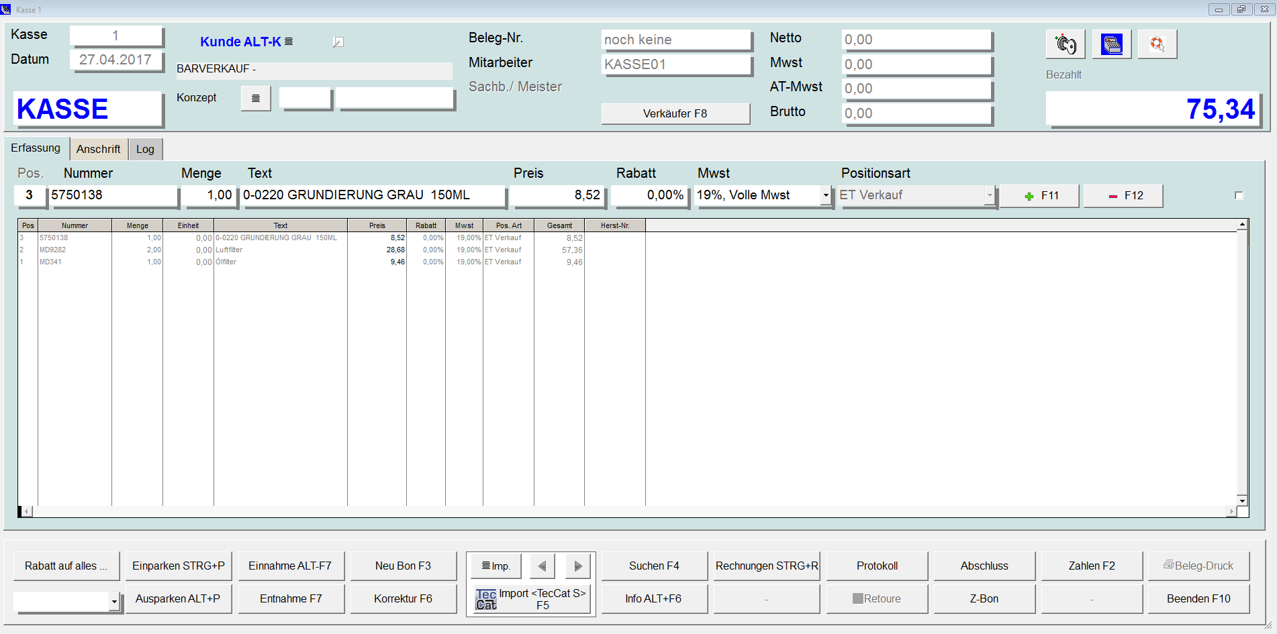The width and height of the screenshot is (1277, 634).
Task: Click Einnahme ALT-F7 button
Action: [290, 566]
